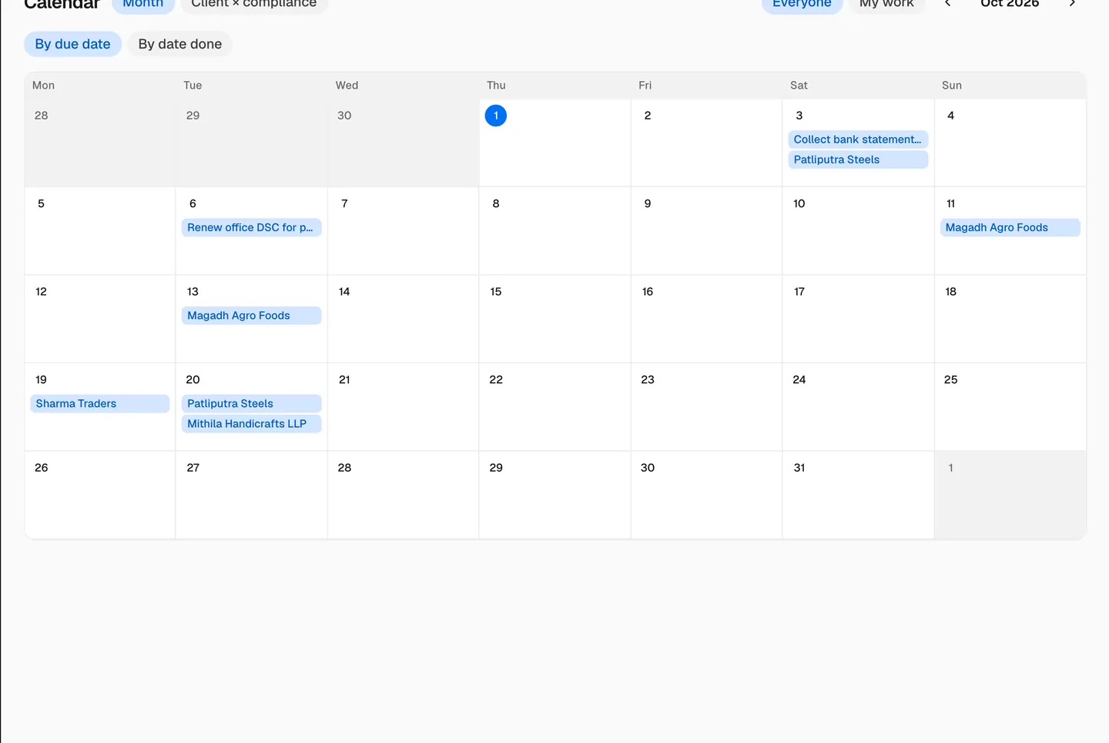This screenshot has height=743, width=1109.
Task: Go to the next month arrow
Action: (1072, 3)
